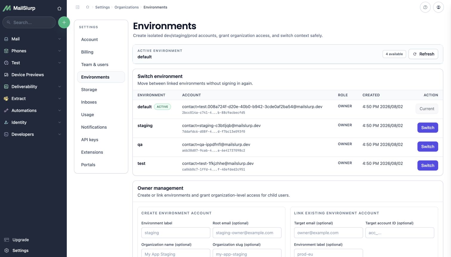Click the green plus create button
The width and height of the screenshot is (451, 257).
click(x=64, y=22)
